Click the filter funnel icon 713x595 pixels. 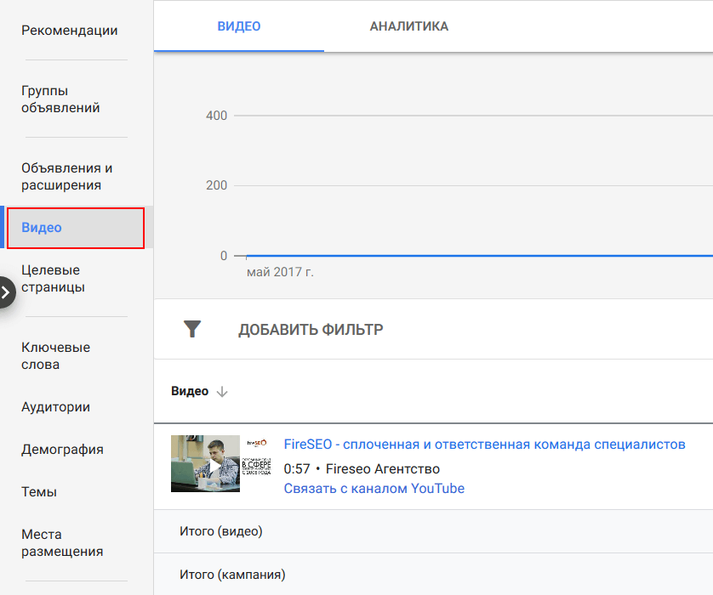coord(192,329)
